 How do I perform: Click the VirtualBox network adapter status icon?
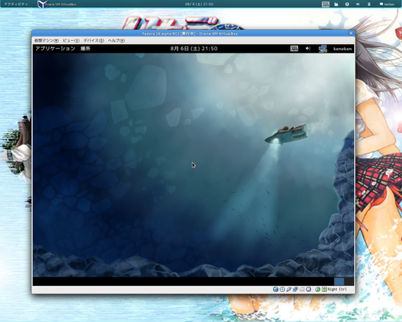click(295, 289)
